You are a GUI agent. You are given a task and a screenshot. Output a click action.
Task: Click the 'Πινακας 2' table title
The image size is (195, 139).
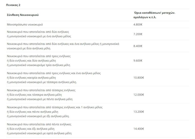[x=14, y=5]
